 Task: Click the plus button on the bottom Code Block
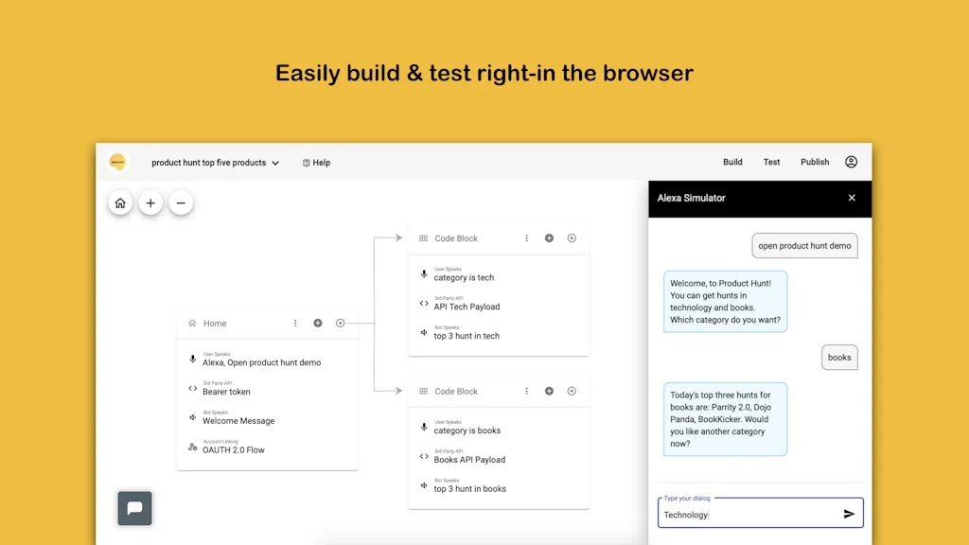tap(549, 391)
